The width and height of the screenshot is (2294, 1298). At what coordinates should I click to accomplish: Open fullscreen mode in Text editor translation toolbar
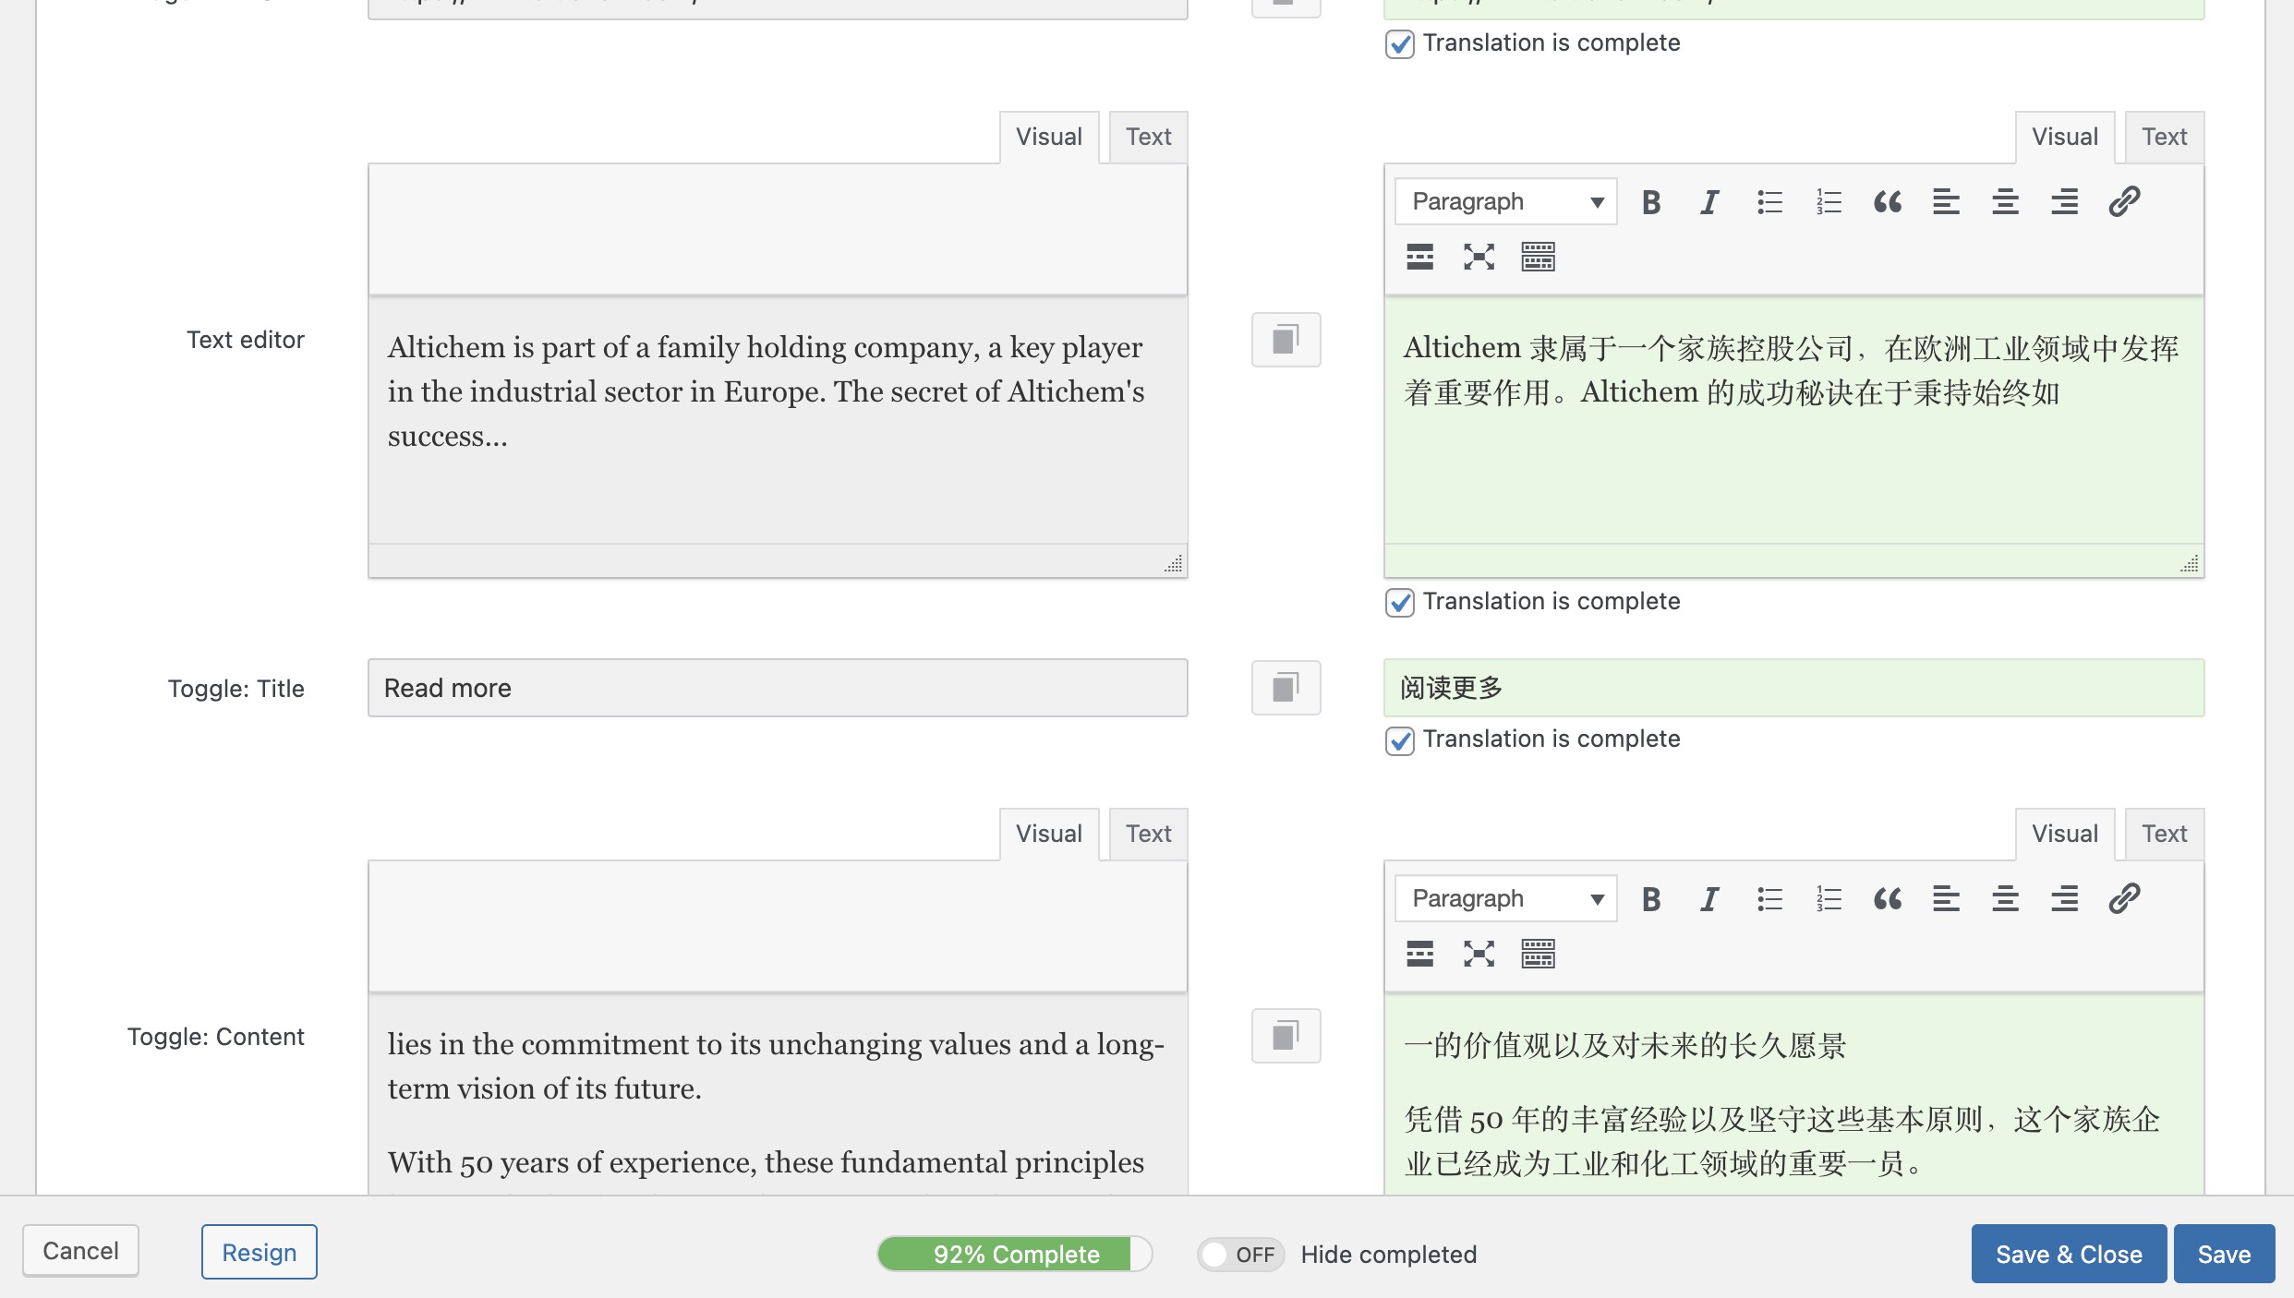[1479, 257]
